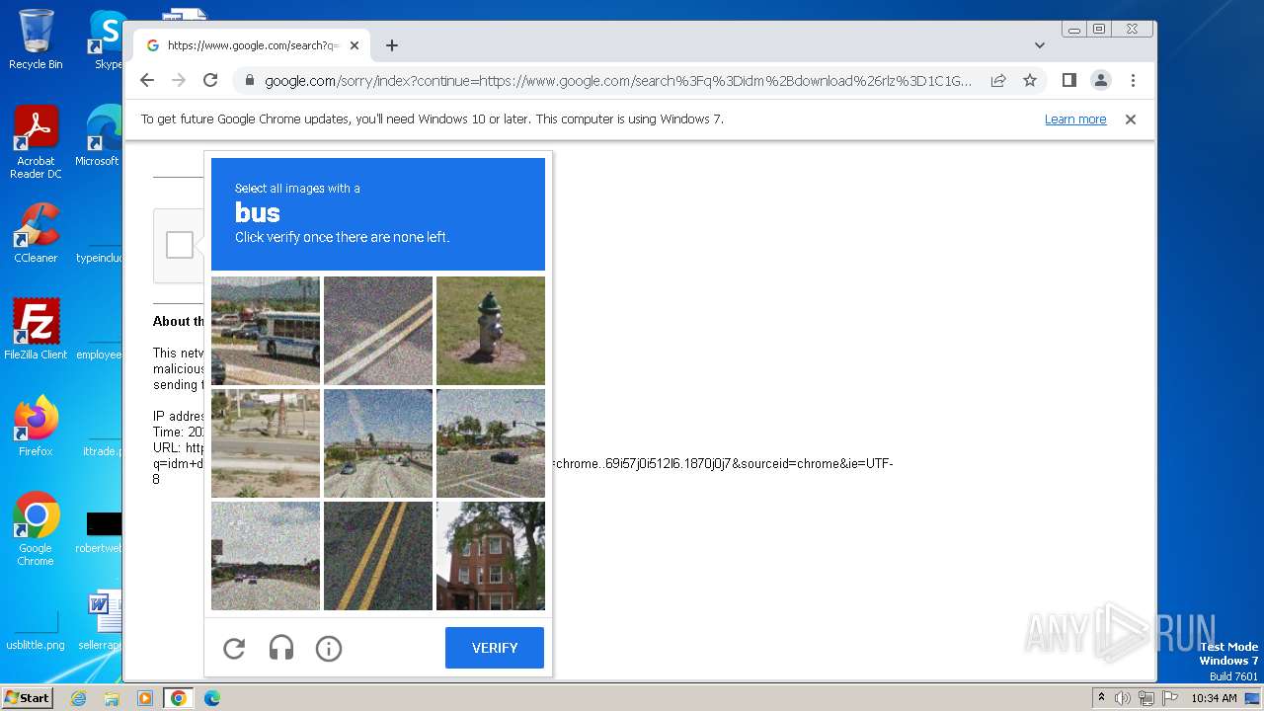The width and height of the screenshot is (1264, 711).
Task: Select the double yellow road line tile
Action: [x=378, y=556]
